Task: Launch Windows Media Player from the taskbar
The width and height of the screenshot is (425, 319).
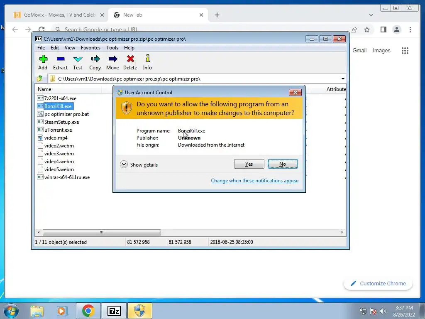Action: pyautogui.click(x=62, y=311)
